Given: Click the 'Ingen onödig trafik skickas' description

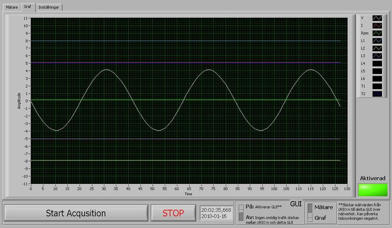Looking at the screenshot, I should 277,218.
